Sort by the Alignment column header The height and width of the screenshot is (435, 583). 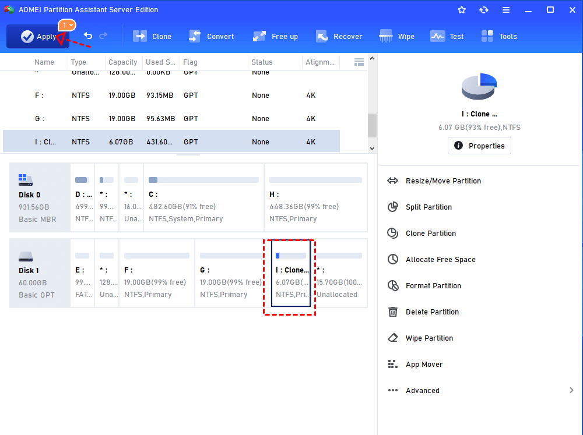tap(320, 62)
